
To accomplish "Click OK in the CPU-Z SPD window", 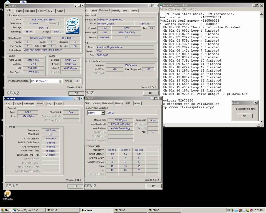I will [154, 186].
